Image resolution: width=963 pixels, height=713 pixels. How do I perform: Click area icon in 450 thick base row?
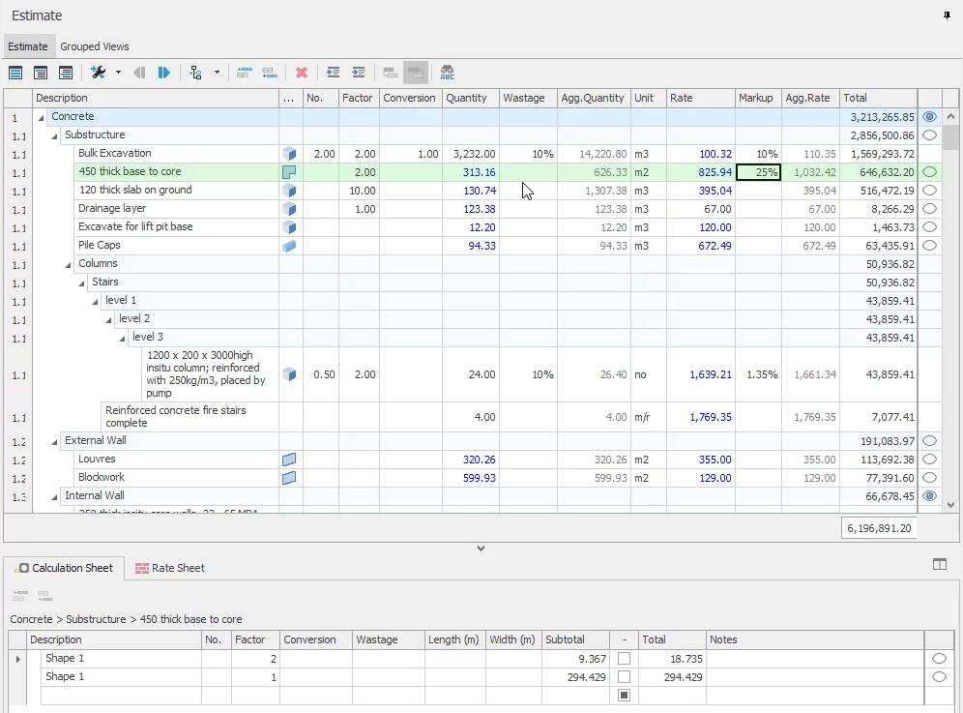(289, 172)
